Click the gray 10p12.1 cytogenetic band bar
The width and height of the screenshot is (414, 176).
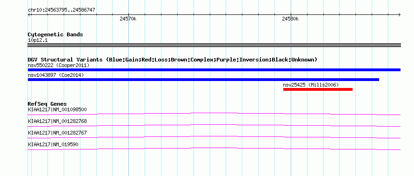click(x=214, y=45)
